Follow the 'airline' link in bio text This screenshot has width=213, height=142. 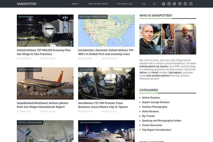(143, 72)
